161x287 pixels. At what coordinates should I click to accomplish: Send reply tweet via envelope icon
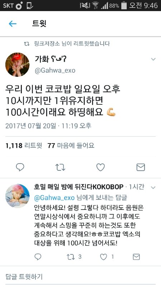pyautogui.click(x=136, y=257)
